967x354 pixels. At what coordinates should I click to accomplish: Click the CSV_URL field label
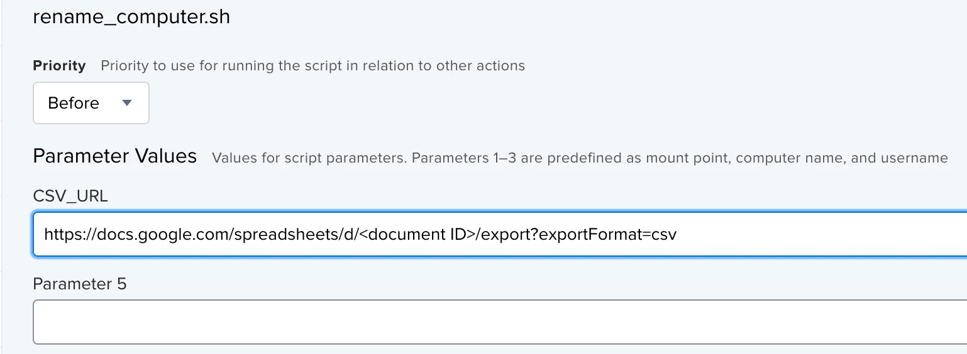pyautogui.click(x=70, y=196)
